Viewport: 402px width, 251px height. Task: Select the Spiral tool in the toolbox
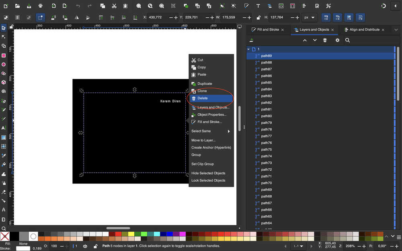click(x=4, y=92)
